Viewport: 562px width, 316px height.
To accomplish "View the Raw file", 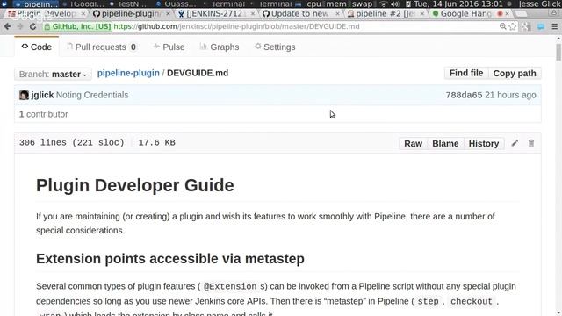I will pos(414,143).
